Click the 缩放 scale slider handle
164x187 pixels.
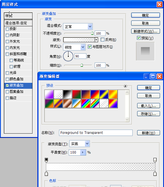pyautogui.click(x=82, y=65)
